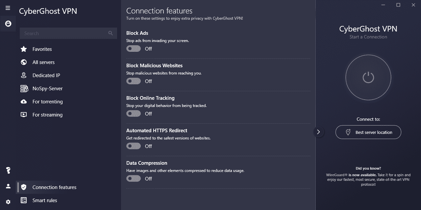Viewport: 421px width, 210px height.
Task: Switch to the Smart rules section
Action: 45,200
